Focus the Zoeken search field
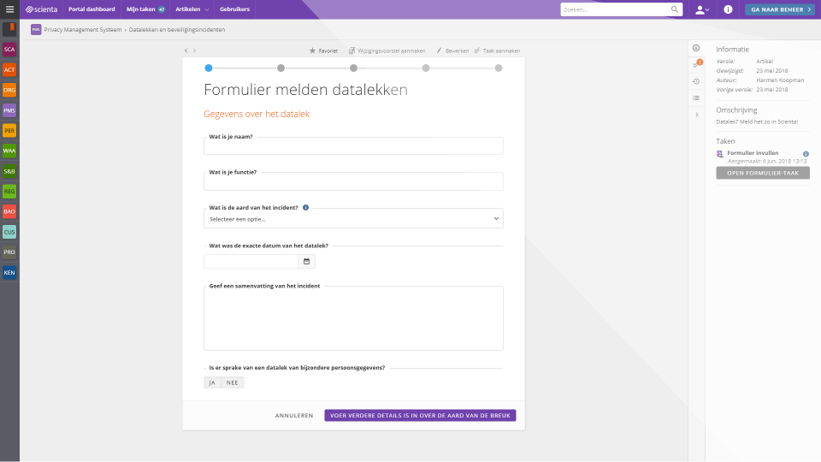 coord(614,9)
